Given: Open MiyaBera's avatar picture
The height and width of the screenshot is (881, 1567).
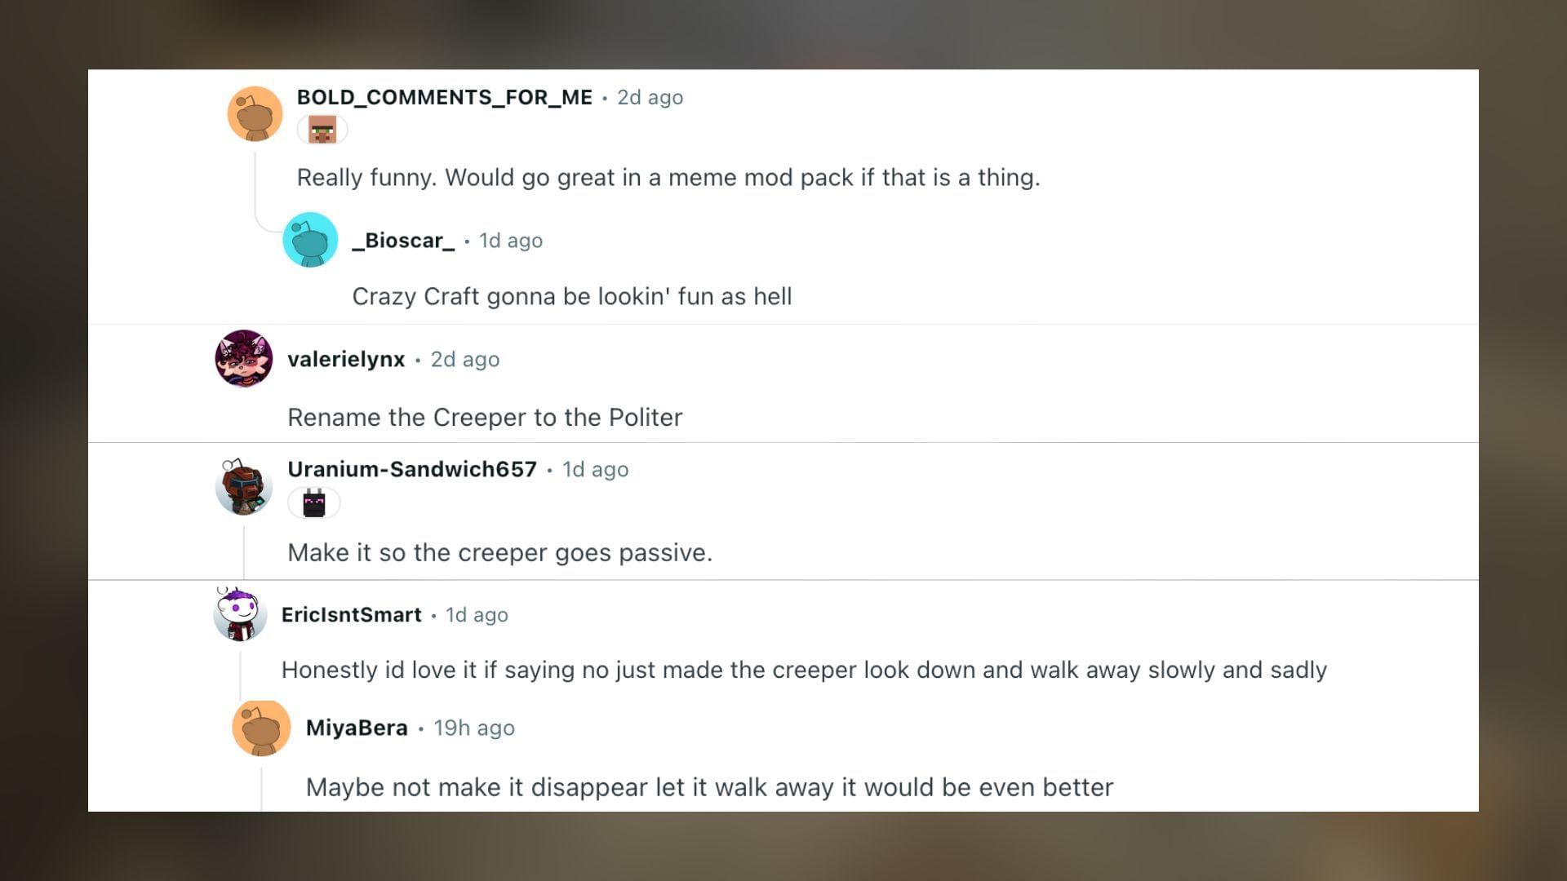Looking at the screenshot, I should 262,728.
